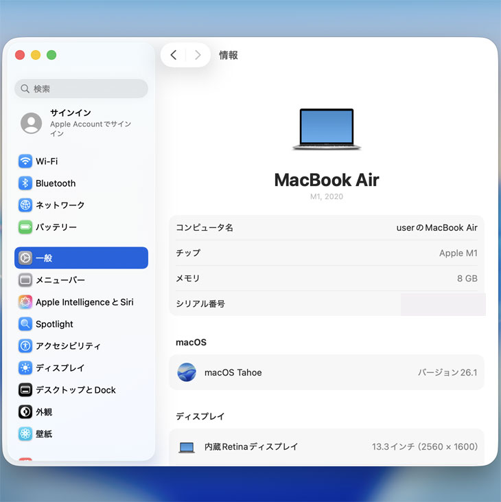The image size is (501, 502).
Task: Open デスクトップとDock settings
Action: pyautogui.click(x=75, y=390)
